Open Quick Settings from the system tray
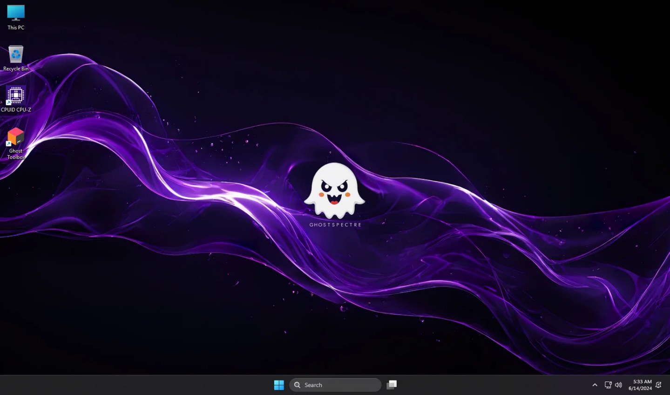 (x=613, y=385)
